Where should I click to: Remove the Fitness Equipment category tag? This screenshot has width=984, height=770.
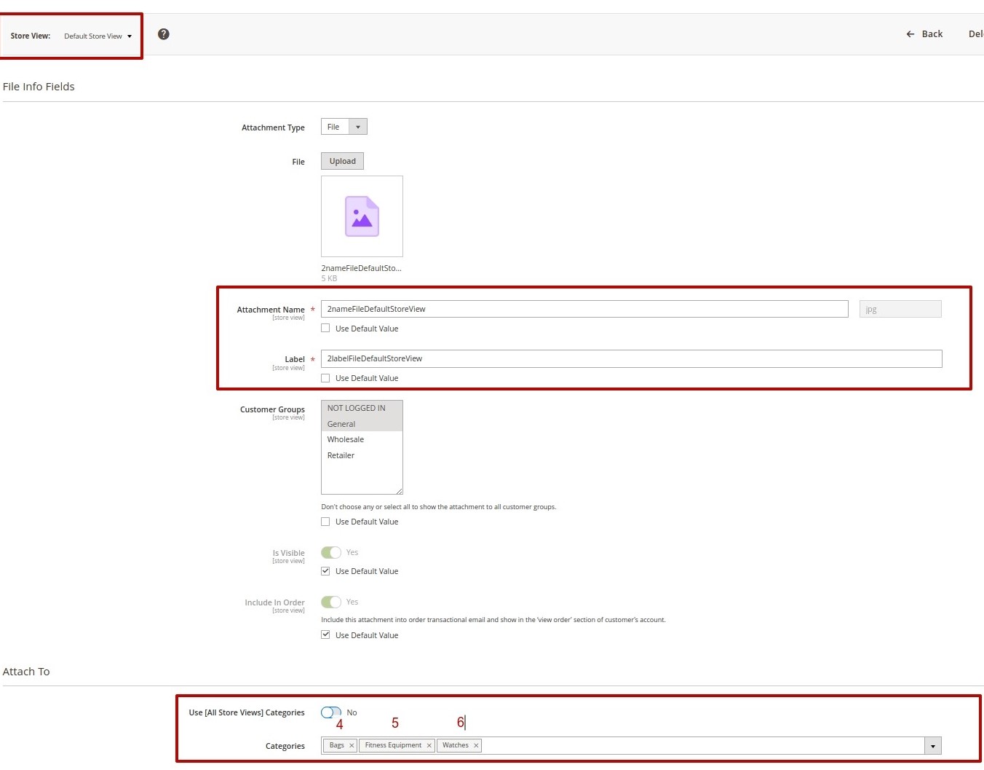429,745
